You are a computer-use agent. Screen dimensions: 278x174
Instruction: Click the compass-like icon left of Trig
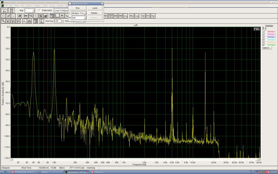62,16
